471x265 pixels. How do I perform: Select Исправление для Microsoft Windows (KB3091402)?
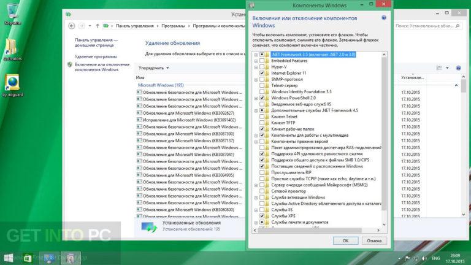pos(189,120)
